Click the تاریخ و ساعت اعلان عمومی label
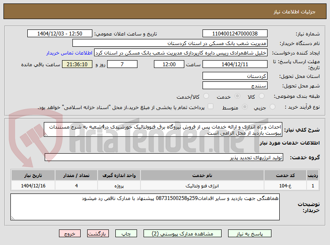Image resolution: width=330 pixels, height=245 pixels. point(125,34)
